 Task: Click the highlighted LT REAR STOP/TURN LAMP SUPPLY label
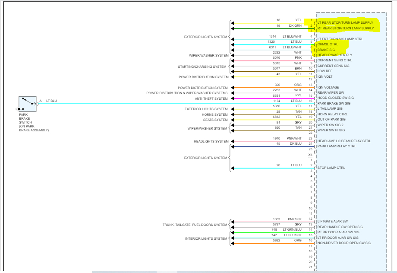tap(345, 22)
